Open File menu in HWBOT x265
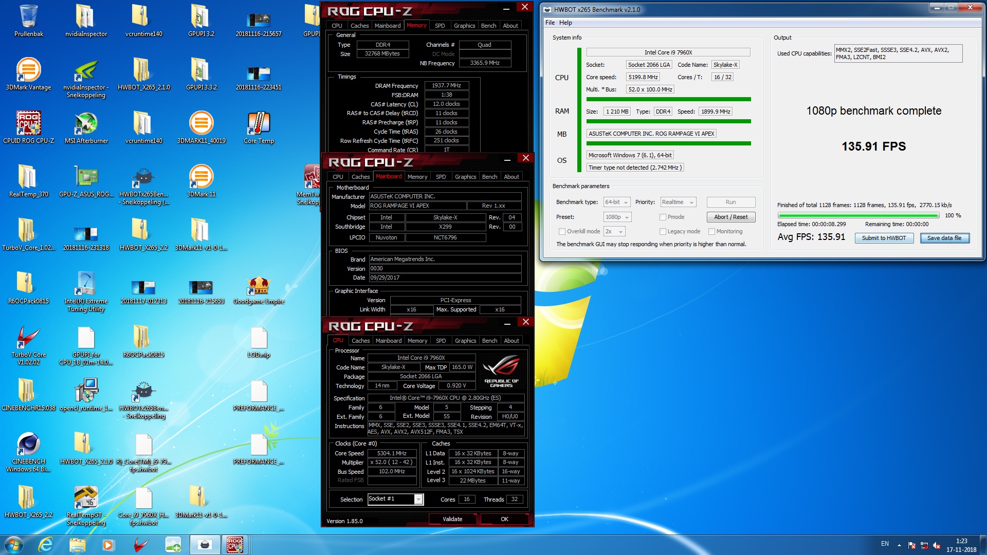This screenshot has width=987, height=555. click(550, 23)
